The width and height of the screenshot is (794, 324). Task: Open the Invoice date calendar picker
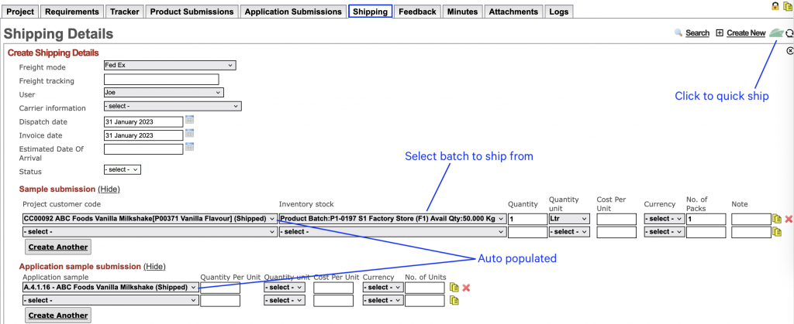click(189, 135)
